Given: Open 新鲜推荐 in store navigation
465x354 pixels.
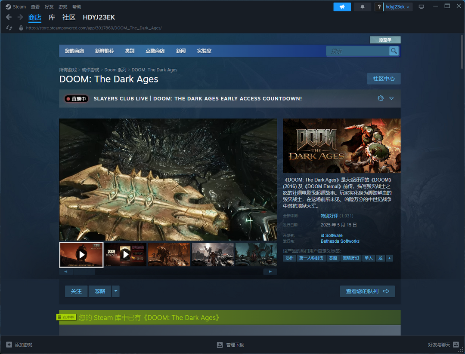Looking at the screenshot, I should (x=104, y=51).
